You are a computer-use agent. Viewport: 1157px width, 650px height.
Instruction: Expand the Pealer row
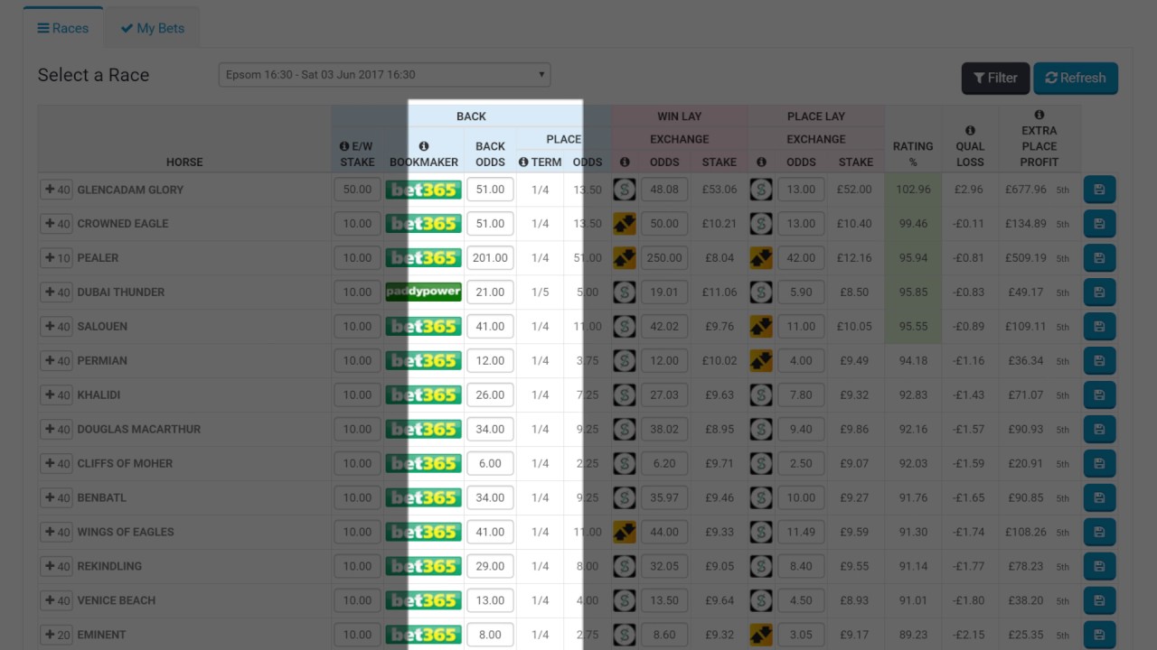click(x=57, y=258)
